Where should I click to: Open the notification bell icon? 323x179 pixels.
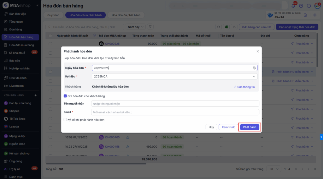tap(293, 6)
